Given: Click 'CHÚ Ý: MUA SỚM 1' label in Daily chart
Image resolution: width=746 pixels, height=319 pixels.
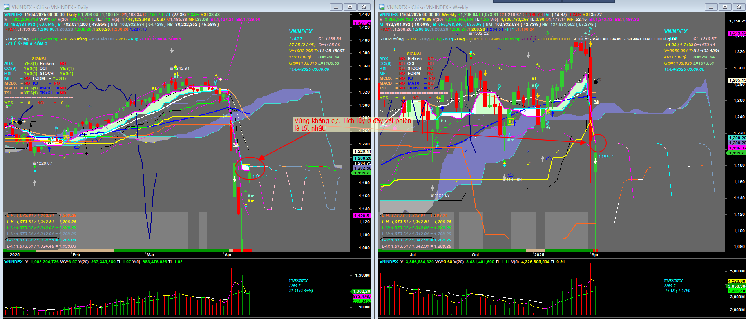Looking at the screenshot, I should [162, 39].
